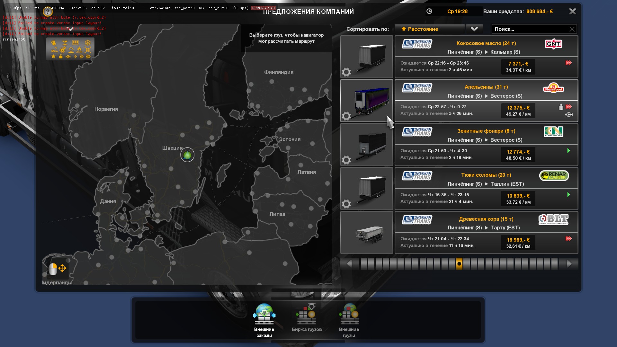The image size is (617, 347).
Task: Click the mouse pan-control icon on map
Action: tap(58, 269)
